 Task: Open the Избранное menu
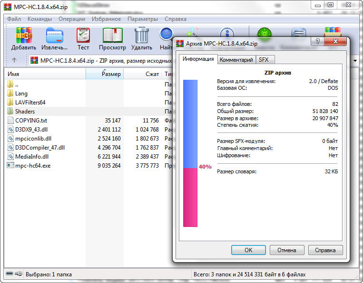106,19
